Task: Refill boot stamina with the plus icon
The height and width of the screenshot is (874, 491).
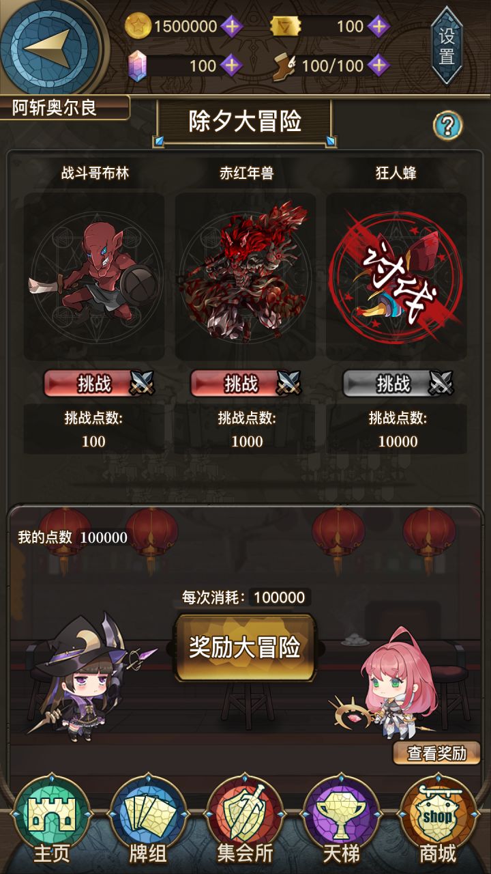Action: tap(378, 66)
